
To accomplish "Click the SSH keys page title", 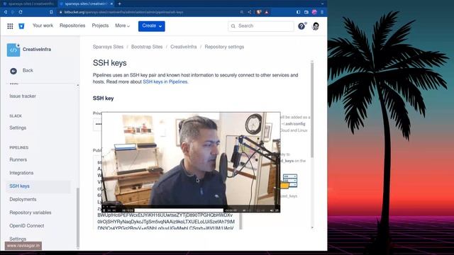I will click(109, 63).
